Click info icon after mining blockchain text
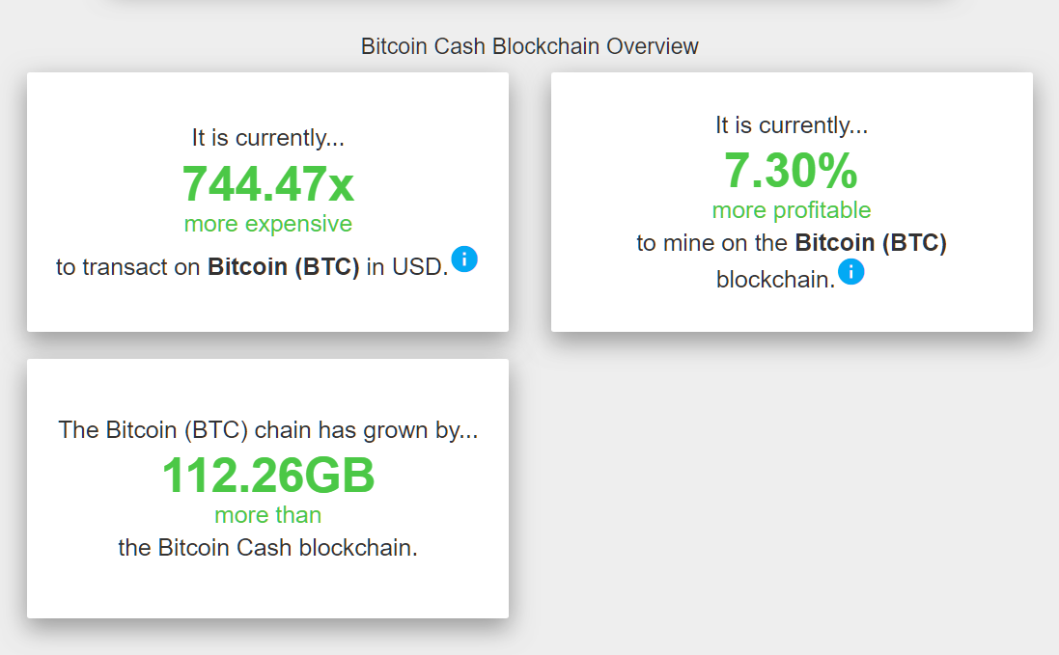The image size is (1059, 655). (x=851, y=272)
